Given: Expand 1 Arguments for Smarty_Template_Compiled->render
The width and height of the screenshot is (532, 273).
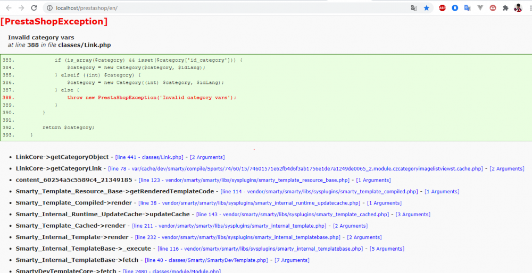Looking at the screenshot, I should (384, 203).
